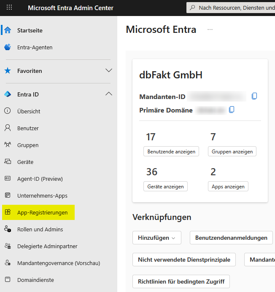Copy the Primäre Domäne value
The width and height of the screenshot is (275, 292).
(x=232, y=110)
